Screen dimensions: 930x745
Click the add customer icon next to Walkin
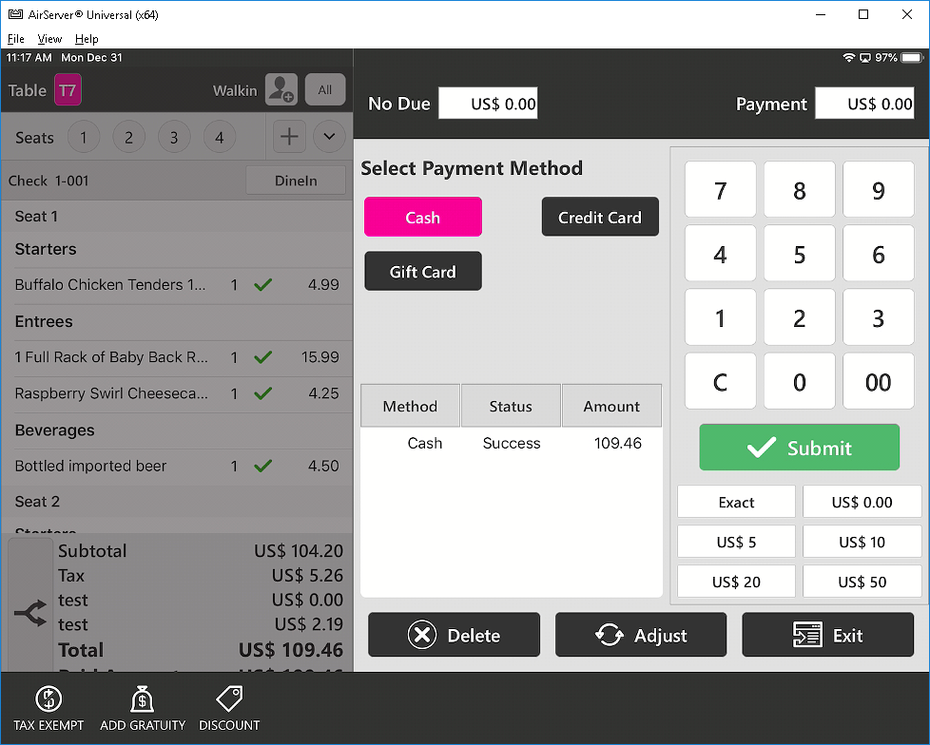281,89
